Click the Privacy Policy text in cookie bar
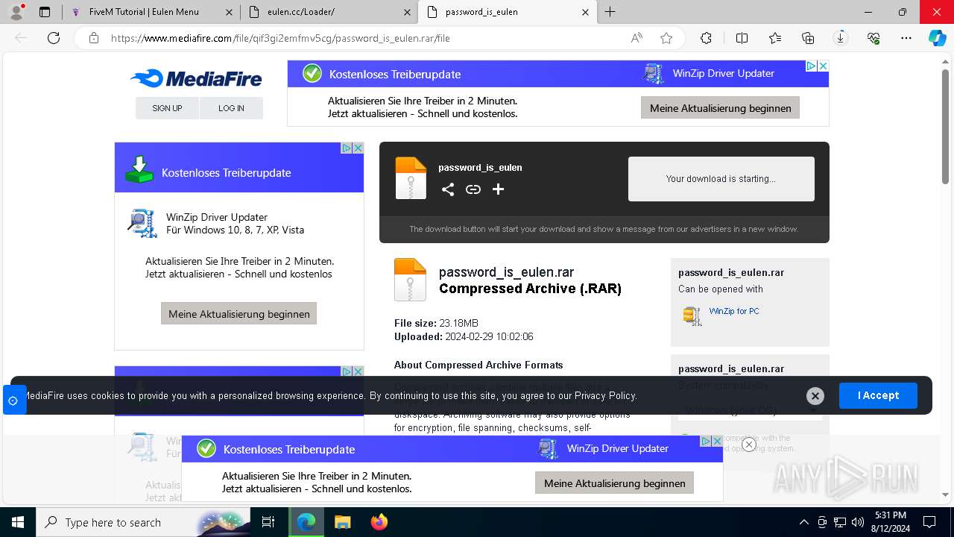 pyautogui.click(x=605, y=395)
